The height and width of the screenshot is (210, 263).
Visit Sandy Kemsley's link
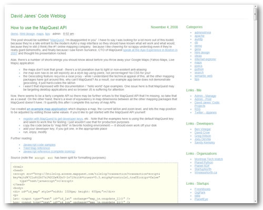coord(205,142)
